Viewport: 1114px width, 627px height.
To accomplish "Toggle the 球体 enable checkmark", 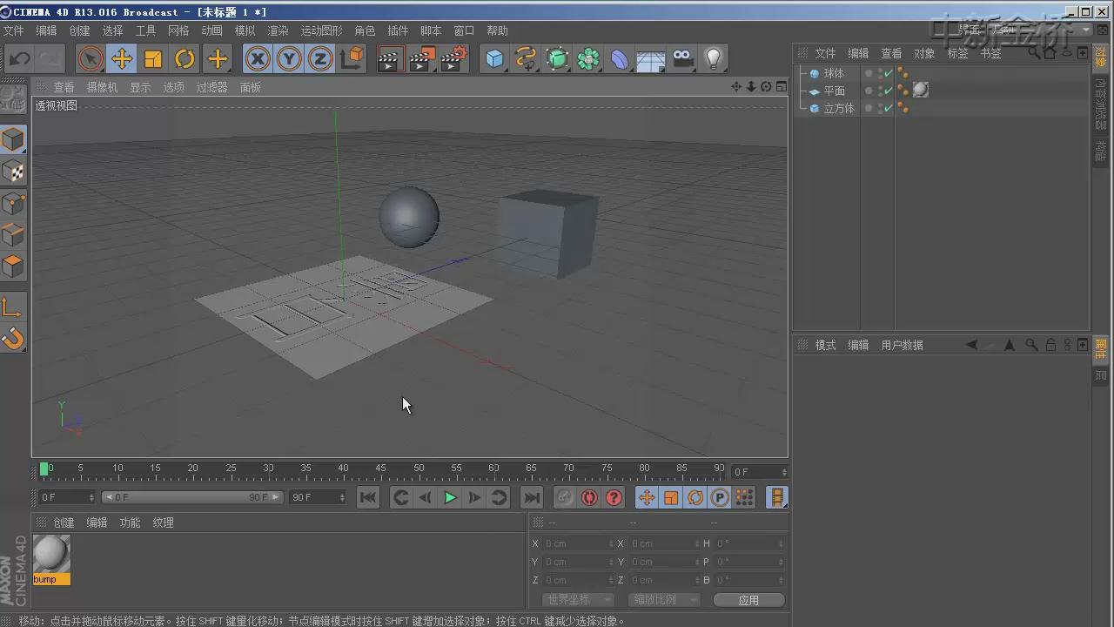I will click(889, 73).
